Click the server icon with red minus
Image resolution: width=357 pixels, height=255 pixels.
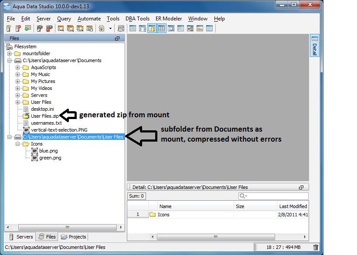(x=18, y=28)
